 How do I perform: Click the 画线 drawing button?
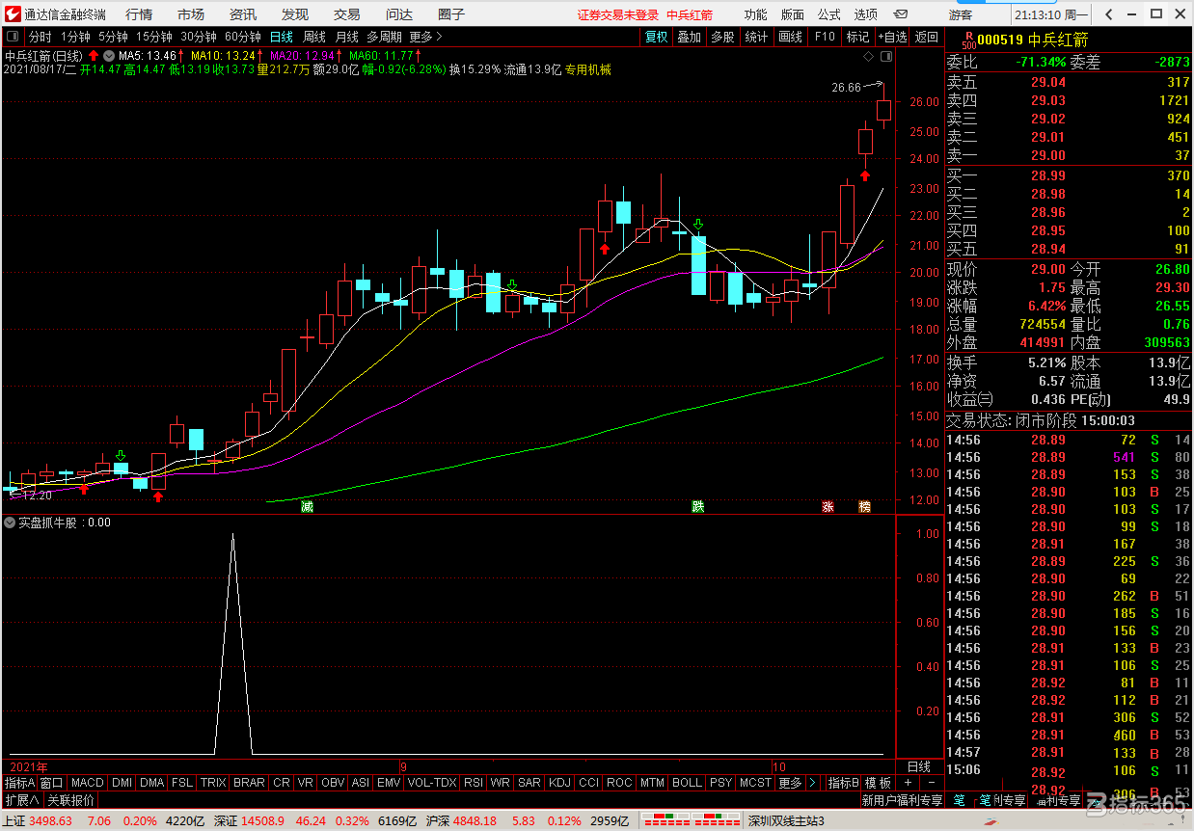(790, 37)
